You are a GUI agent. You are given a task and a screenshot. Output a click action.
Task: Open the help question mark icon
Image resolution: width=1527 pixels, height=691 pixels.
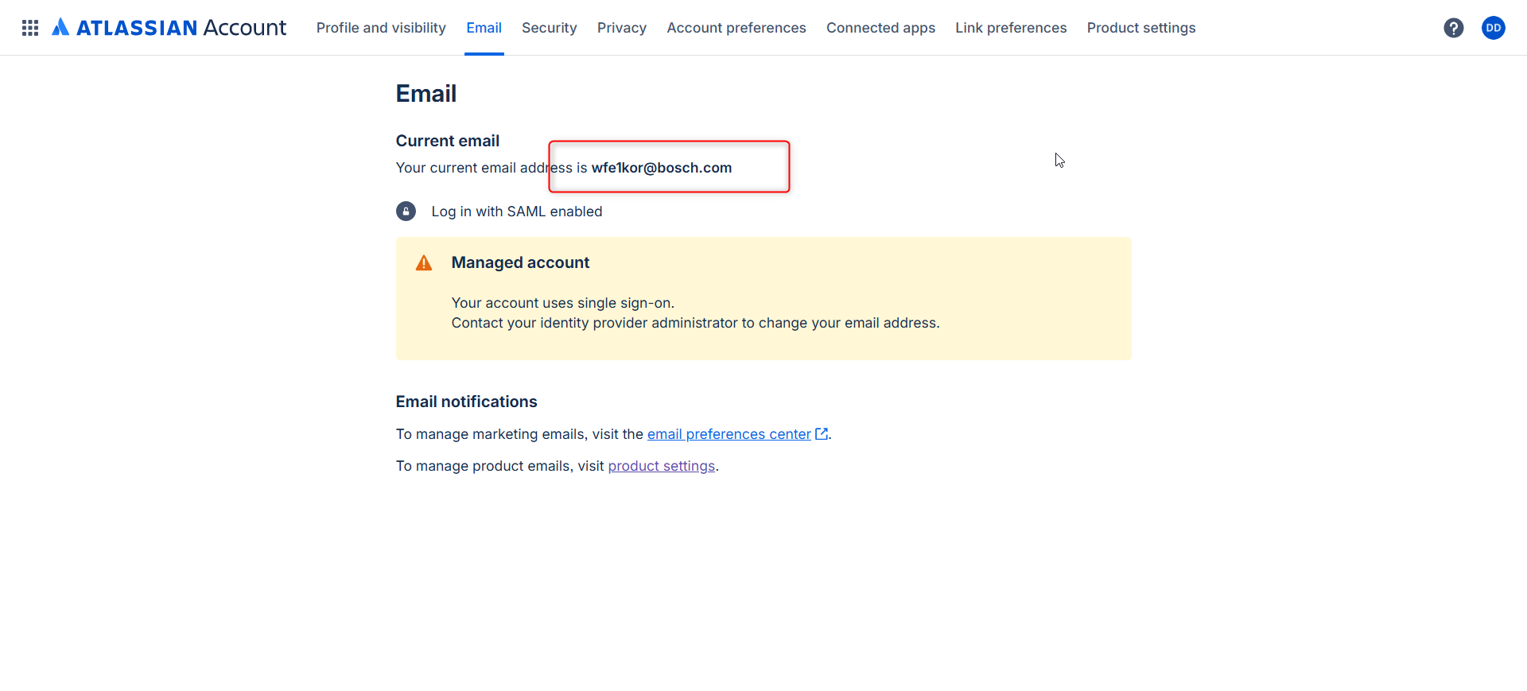(x=1454, y=28)
